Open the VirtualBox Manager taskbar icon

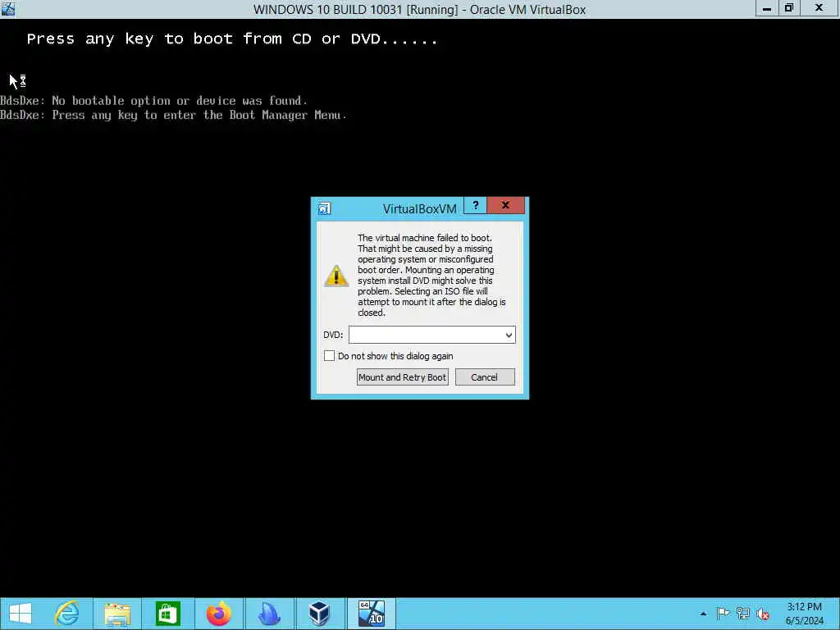click(x=319, y=614)
